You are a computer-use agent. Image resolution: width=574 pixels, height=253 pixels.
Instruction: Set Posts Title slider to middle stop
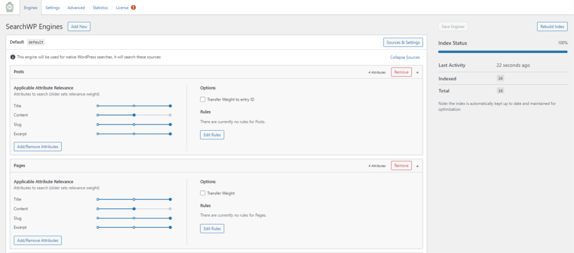click(134, 106)
